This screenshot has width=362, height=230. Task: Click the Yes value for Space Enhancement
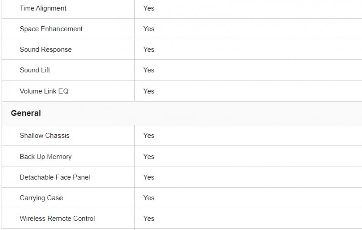point(149,29)
